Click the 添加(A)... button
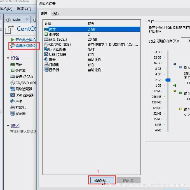Screen dimensions: 190x190 102,180
